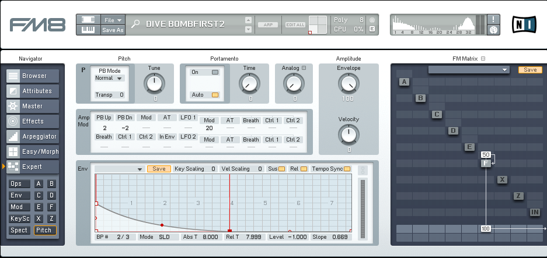Click the Transp value field
The height and width of the screenshot is (258, 547).
[110, 95]
